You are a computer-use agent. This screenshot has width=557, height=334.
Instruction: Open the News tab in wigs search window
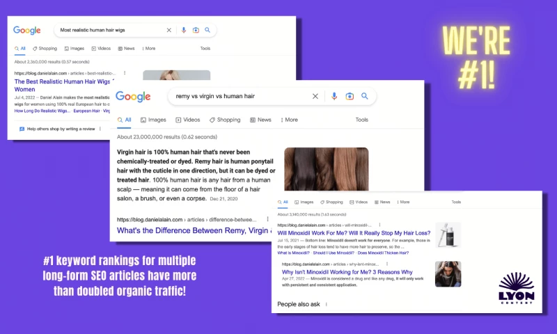[127, 49]
